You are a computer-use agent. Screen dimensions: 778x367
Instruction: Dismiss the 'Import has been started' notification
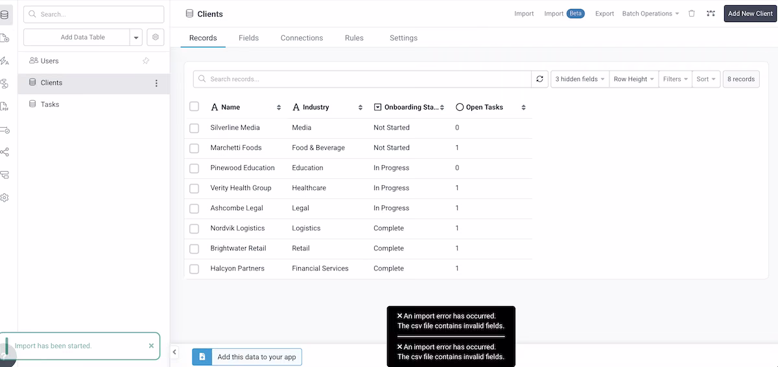coord(151,346)
